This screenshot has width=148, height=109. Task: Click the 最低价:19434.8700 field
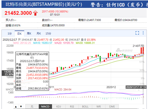pos(126,20)
